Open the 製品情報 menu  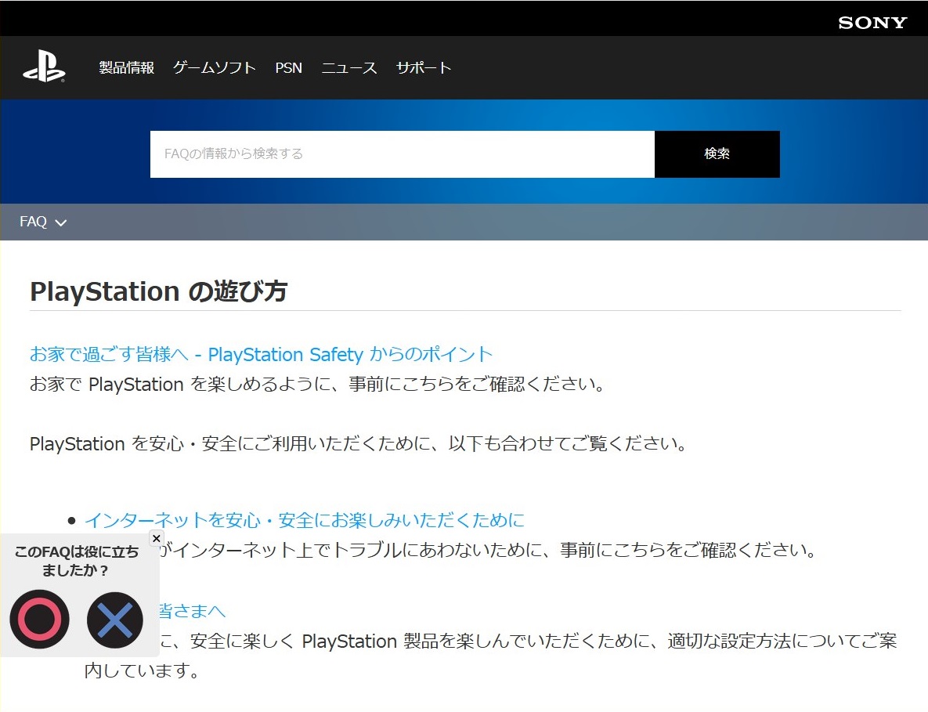pyautogui.click(x=126, y=68)
